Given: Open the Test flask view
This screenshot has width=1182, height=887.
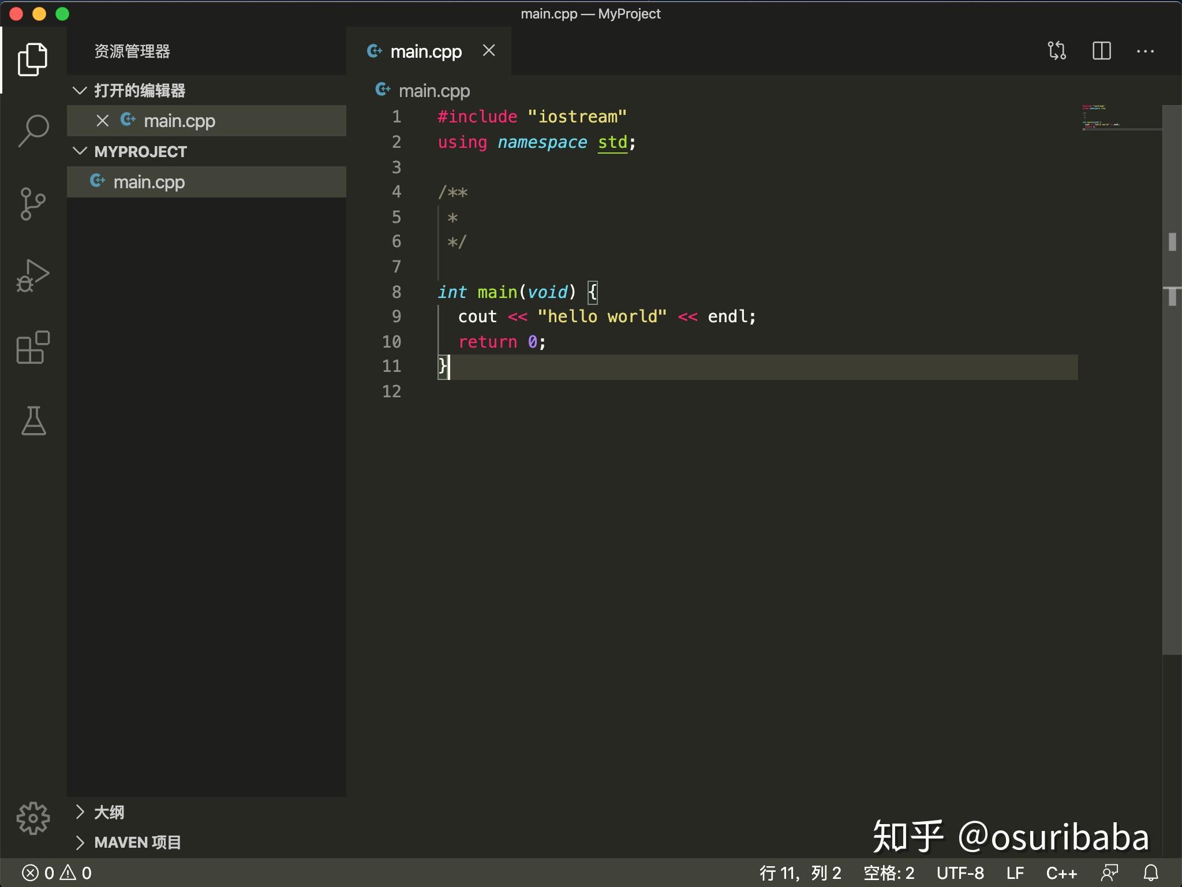Looking at the screenshot, I should click(33, 420).
